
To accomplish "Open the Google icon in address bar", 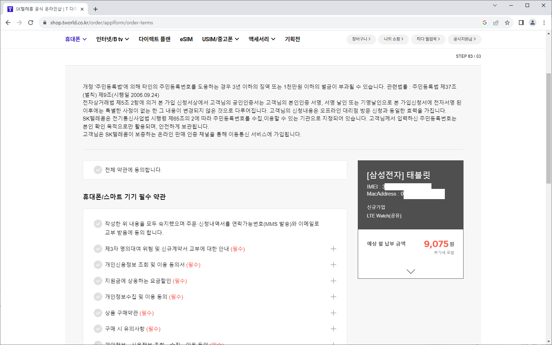I will coord(485,23).
